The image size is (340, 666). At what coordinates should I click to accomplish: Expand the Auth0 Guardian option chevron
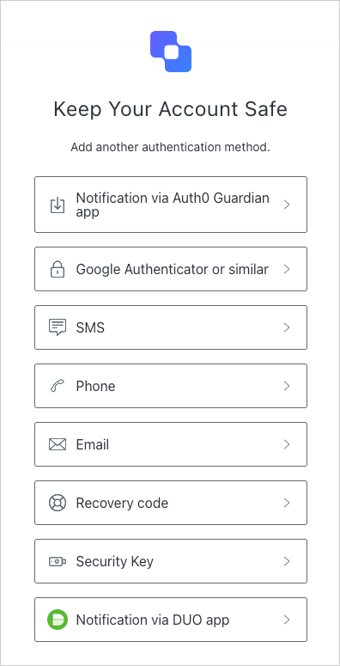[287, 205]
